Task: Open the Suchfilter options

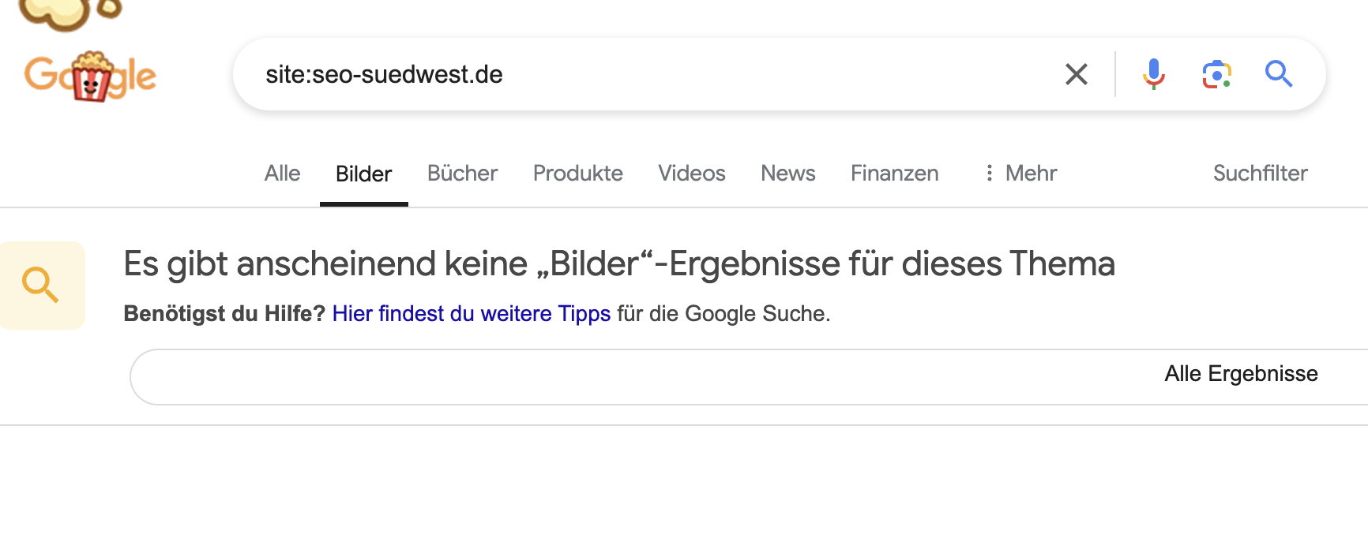Action: click(x=1259, y=173)
